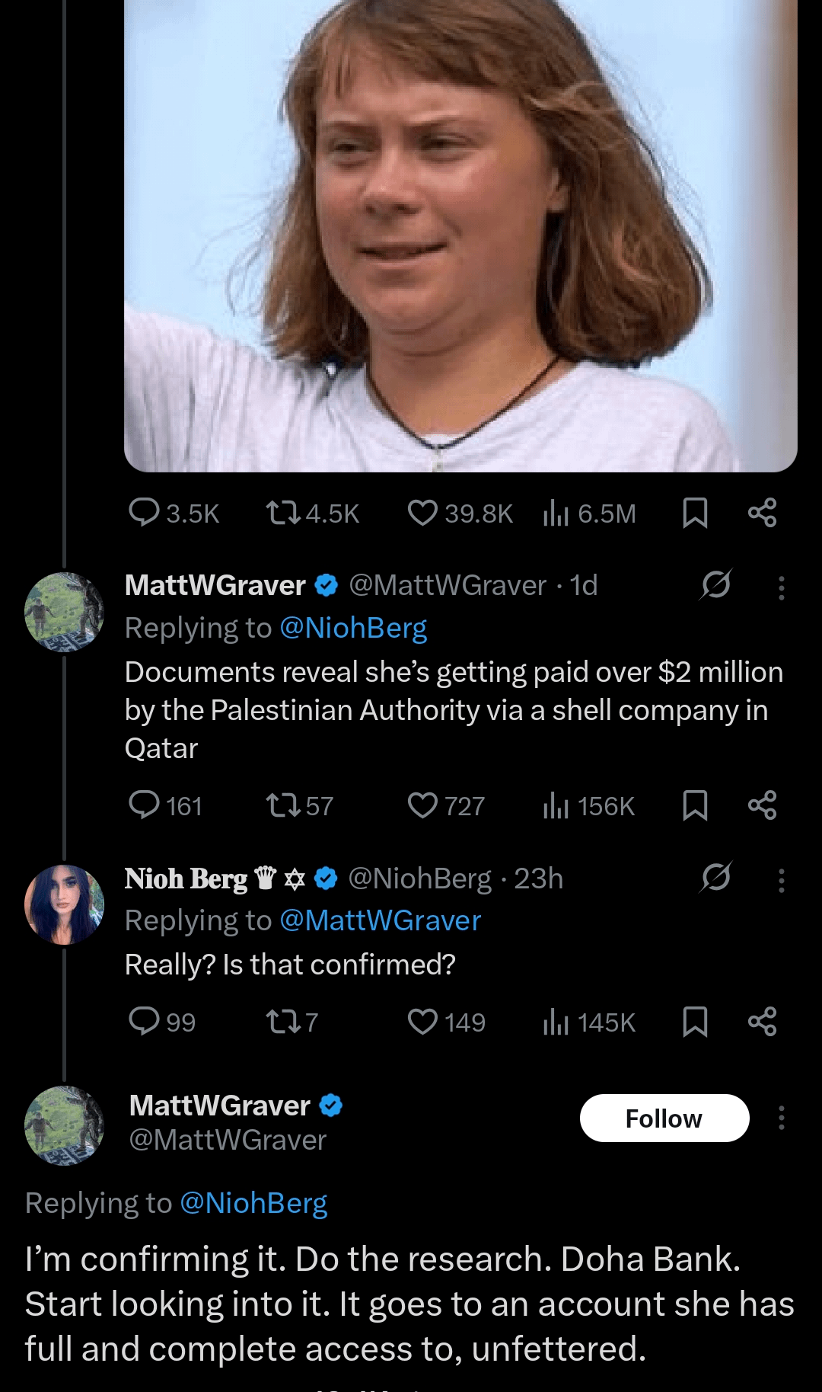Viewport: 822px width, 1392px height.
Task: Open the photo attached to the tweet
Action: [x=460, y=229]
